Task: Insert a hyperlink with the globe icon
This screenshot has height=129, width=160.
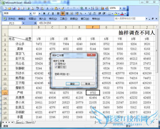Action: pyautogui.click(x=82, y=8)
